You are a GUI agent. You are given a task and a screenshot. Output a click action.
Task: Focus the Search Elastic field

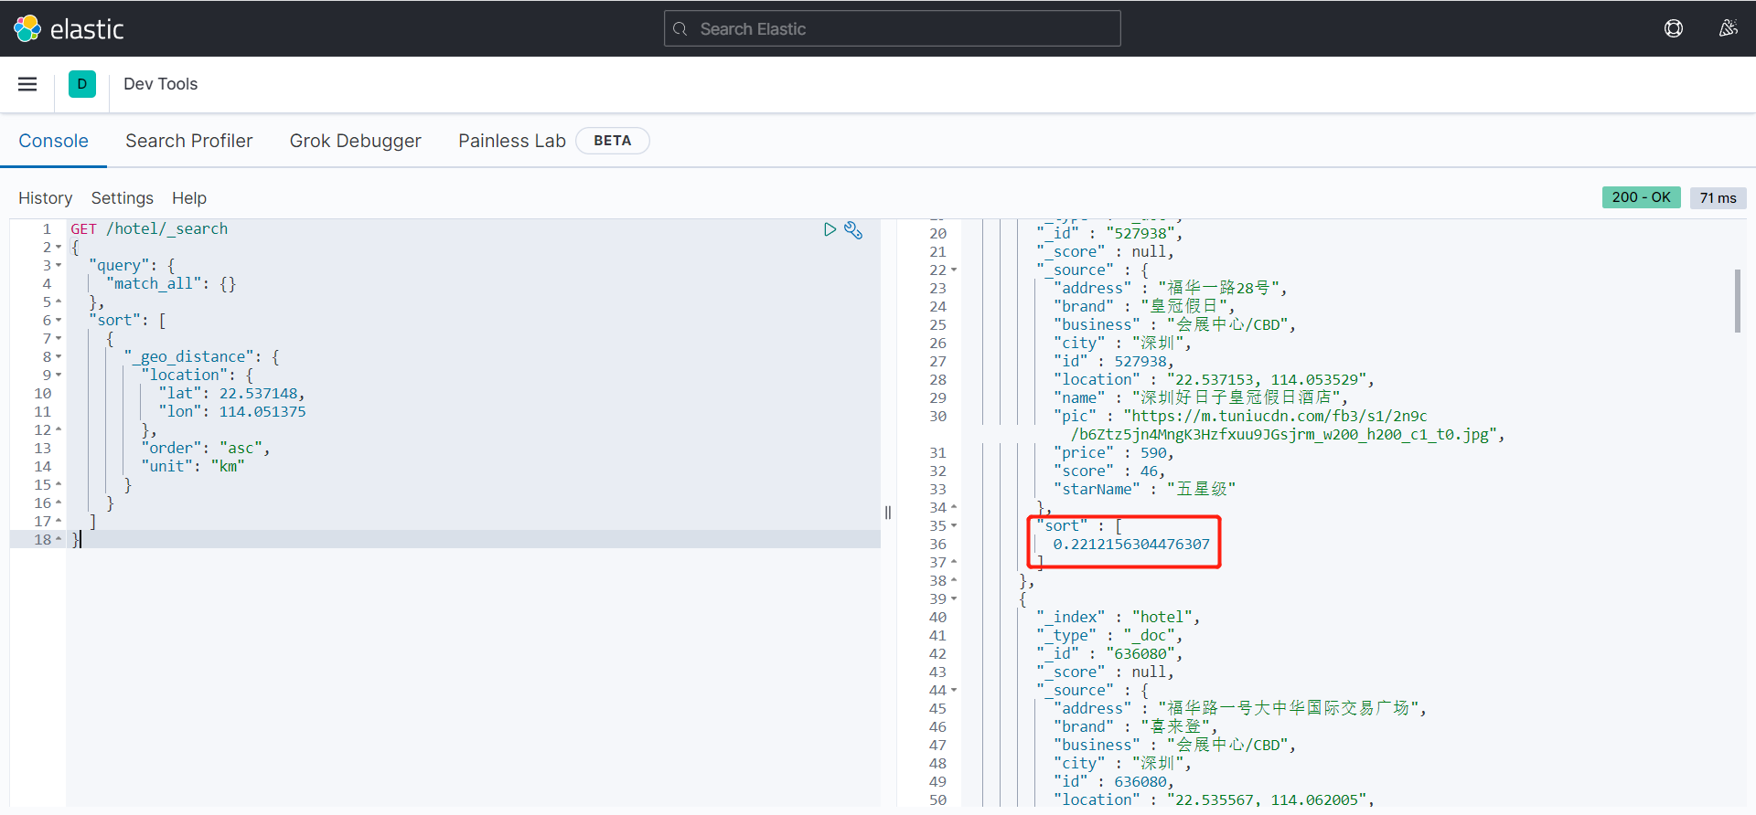(892, 28)
